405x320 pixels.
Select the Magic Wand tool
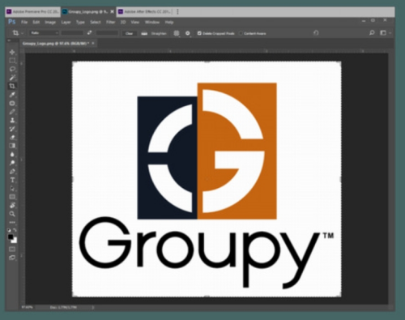[12, 78]
